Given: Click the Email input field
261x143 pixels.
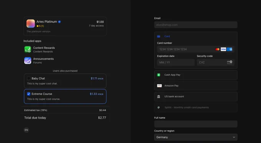Looking at the screenshot, I should [196, 25].
